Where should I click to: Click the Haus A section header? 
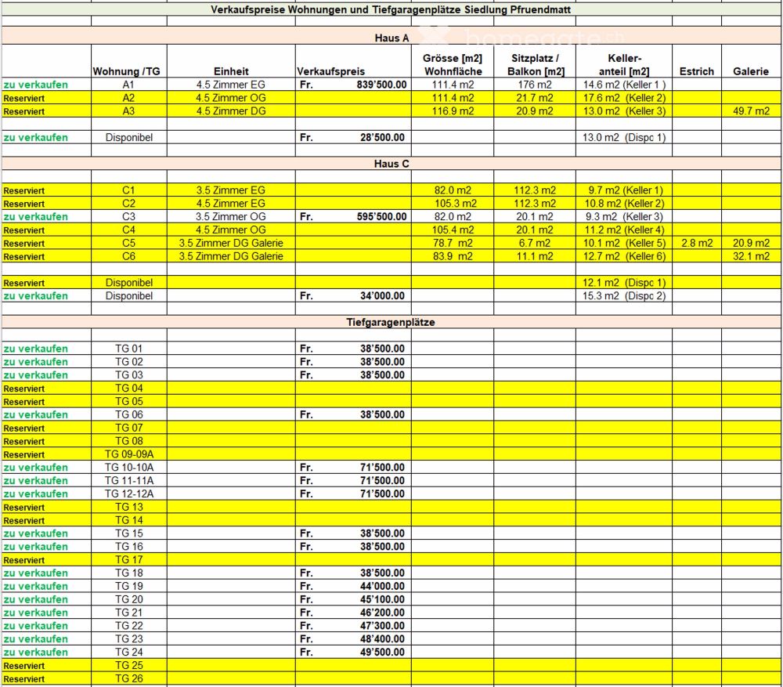pos(392,37)
